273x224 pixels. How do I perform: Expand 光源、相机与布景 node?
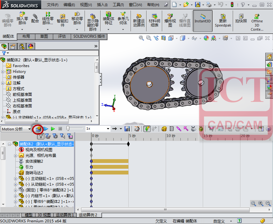[x=16, y=156]
